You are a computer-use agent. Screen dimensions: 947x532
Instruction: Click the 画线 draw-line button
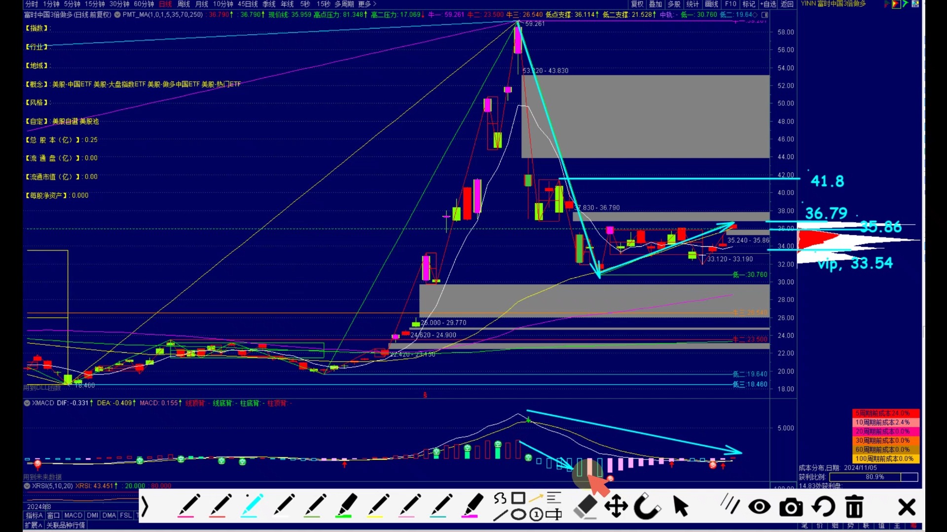(712, 4)
